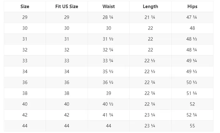220x133 pixels.
Task: Click the Size column header
Action: tap(25, 7)
